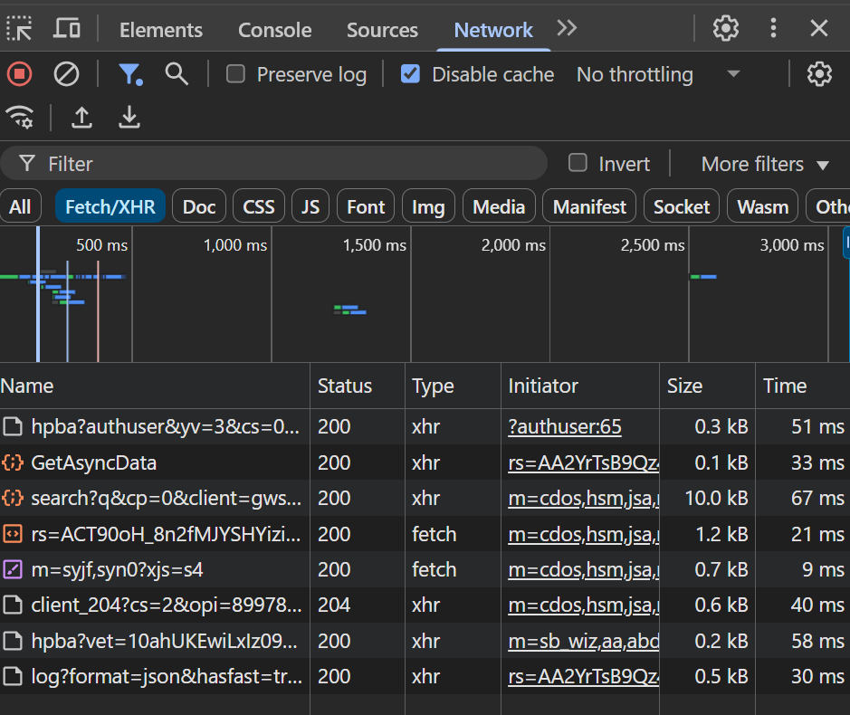Open the network search magnifier
The width and height of the screenshot is (850, 715).
click(177, 73)
